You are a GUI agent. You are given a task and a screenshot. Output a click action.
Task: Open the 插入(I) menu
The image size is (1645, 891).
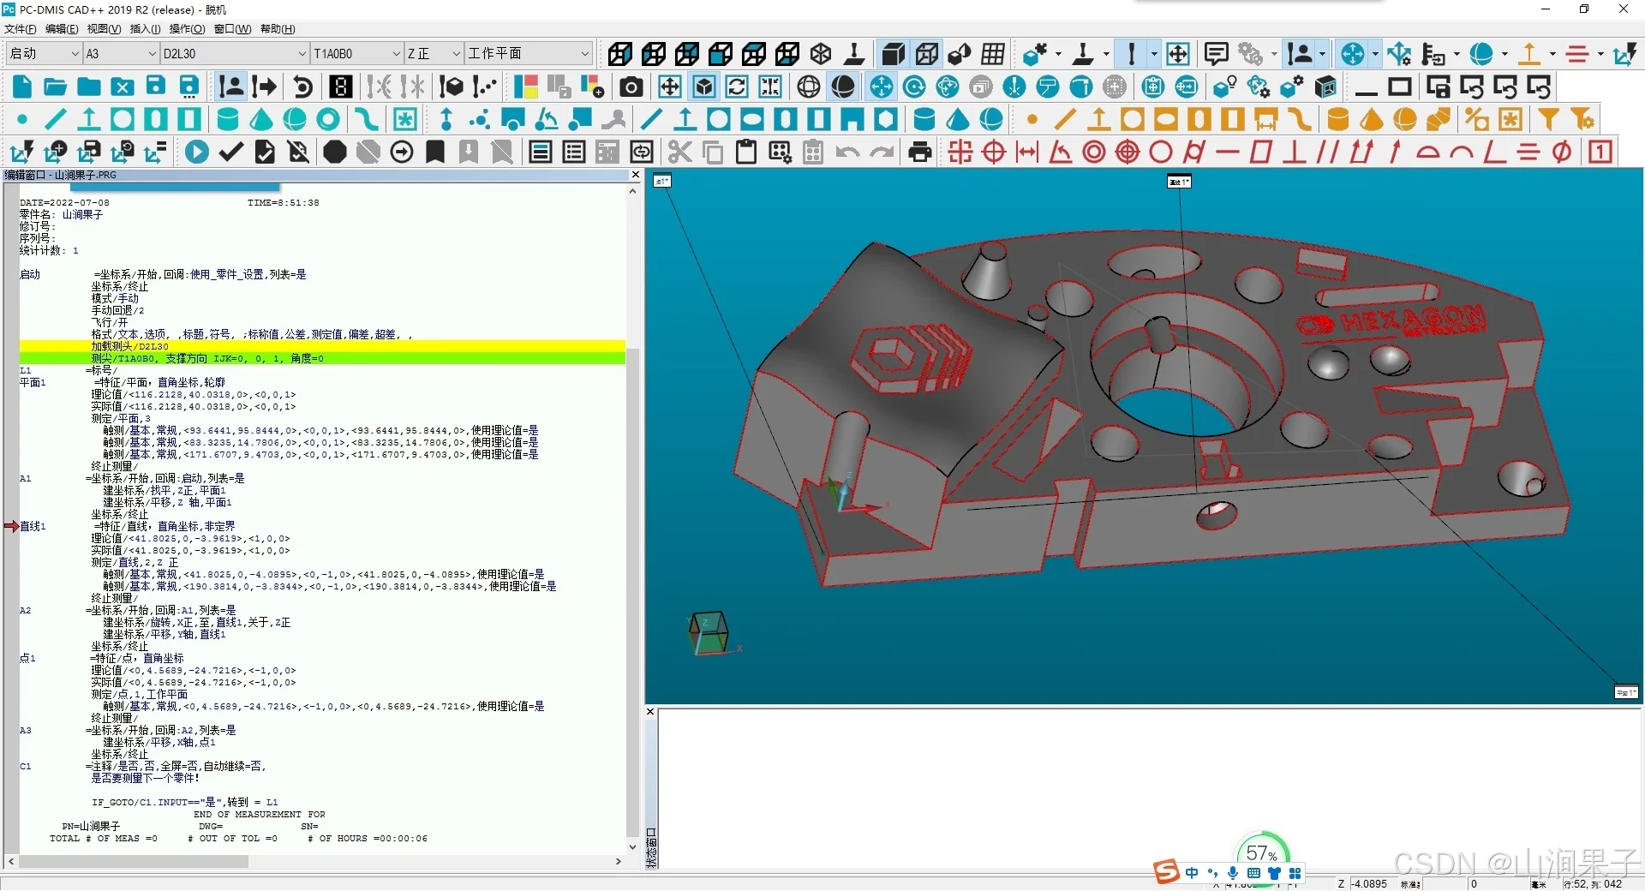tap(145, 29)
